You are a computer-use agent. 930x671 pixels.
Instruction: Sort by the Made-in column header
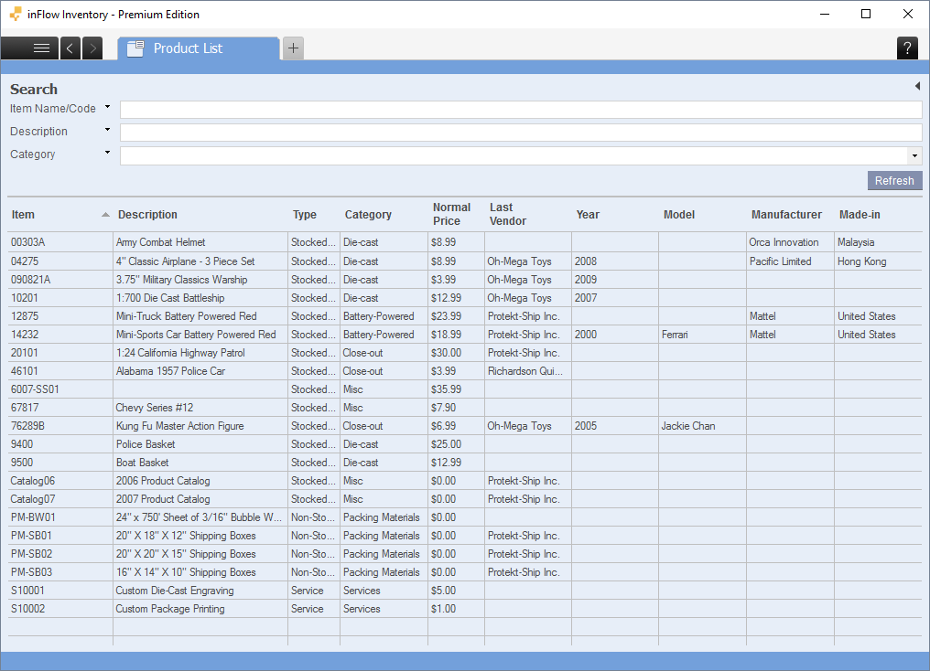pyautogui.click(x=860, y=215)
